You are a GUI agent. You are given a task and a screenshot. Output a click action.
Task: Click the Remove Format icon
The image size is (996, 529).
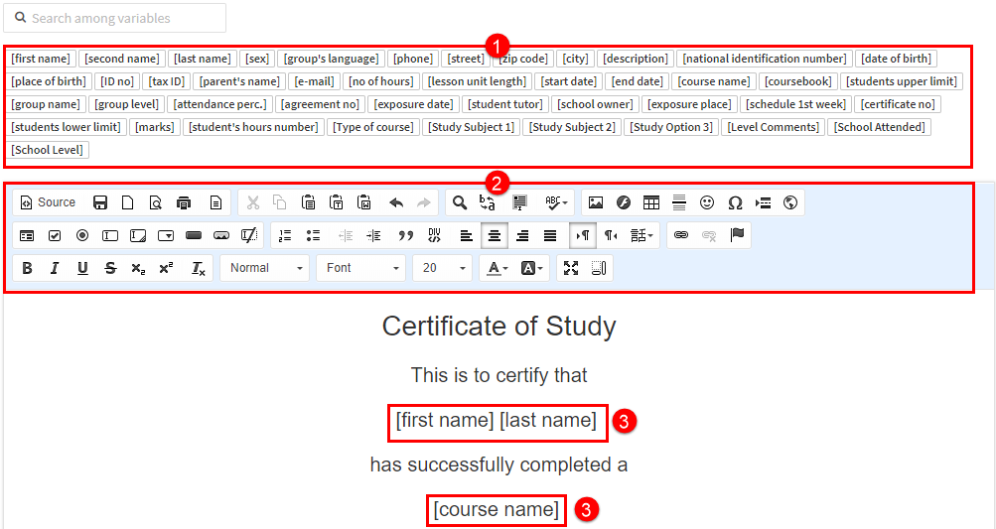point(199,268)
